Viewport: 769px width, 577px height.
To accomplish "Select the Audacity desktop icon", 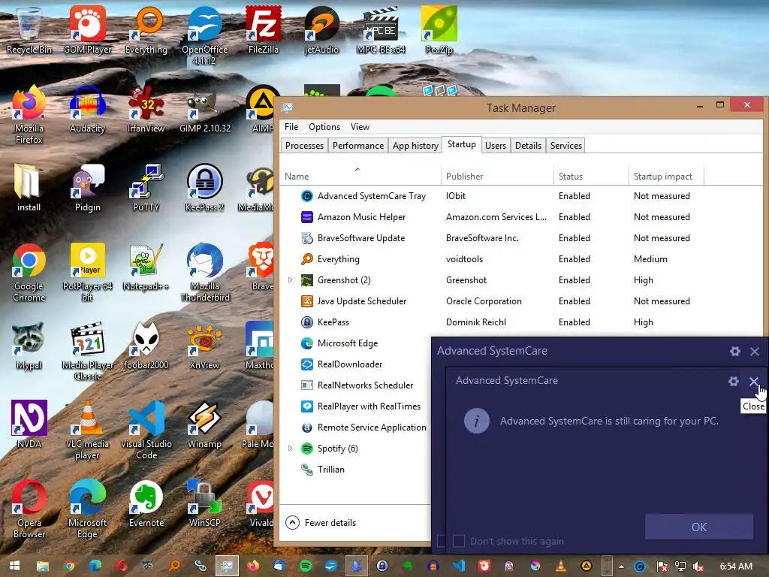I will point(87,109).
